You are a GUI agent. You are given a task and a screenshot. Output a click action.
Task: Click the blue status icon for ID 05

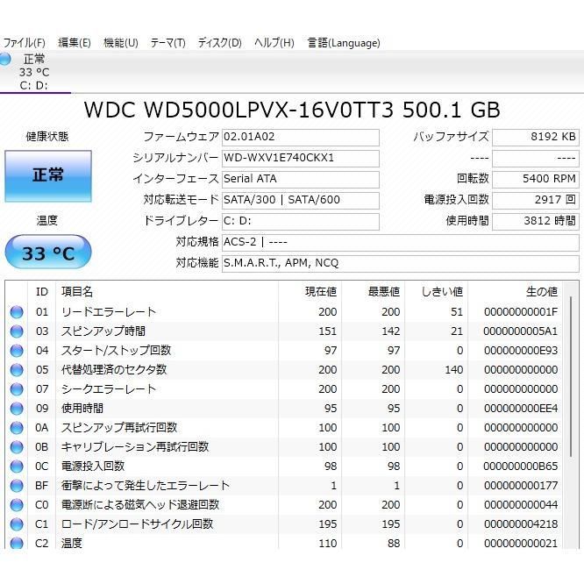[17, 370]
